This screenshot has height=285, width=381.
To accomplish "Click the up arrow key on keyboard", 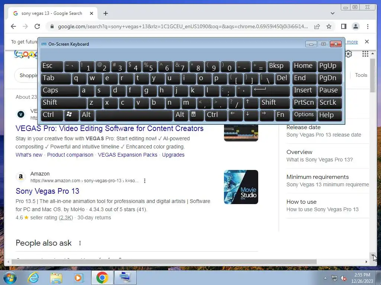I will click(x=251, y=103).
